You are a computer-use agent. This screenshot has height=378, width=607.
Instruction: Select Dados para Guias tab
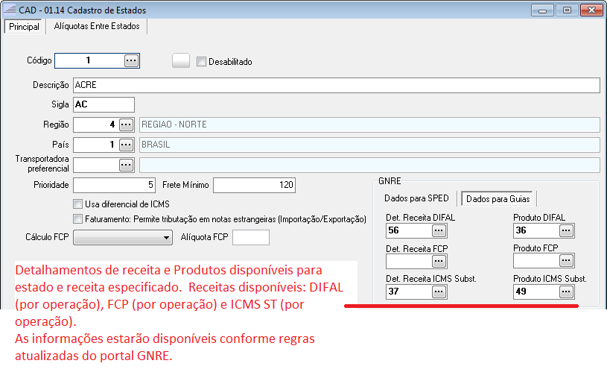tap(498, 199)
